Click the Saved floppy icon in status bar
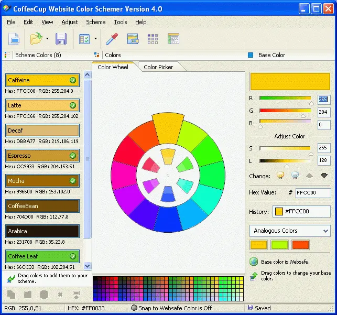 click(x=250, y=308)
